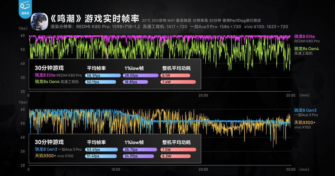
Task: Click the 51.4fps average frame rate bar
Action: pos(101,156)
